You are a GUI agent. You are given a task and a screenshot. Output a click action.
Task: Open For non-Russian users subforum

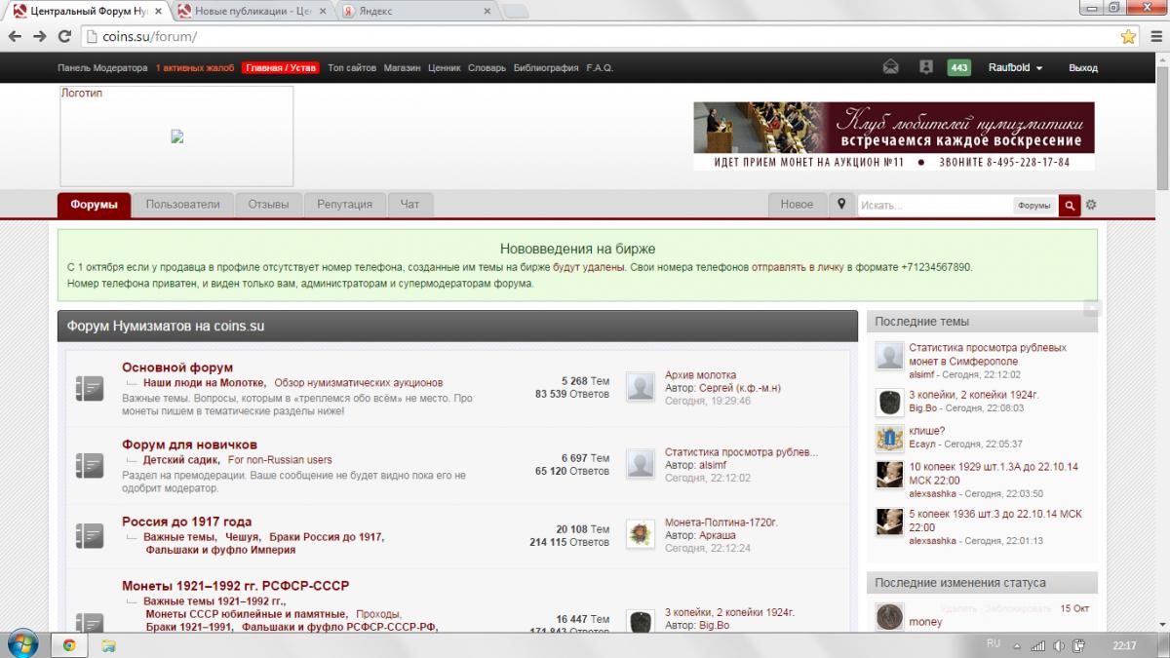[x=280, y=460]
